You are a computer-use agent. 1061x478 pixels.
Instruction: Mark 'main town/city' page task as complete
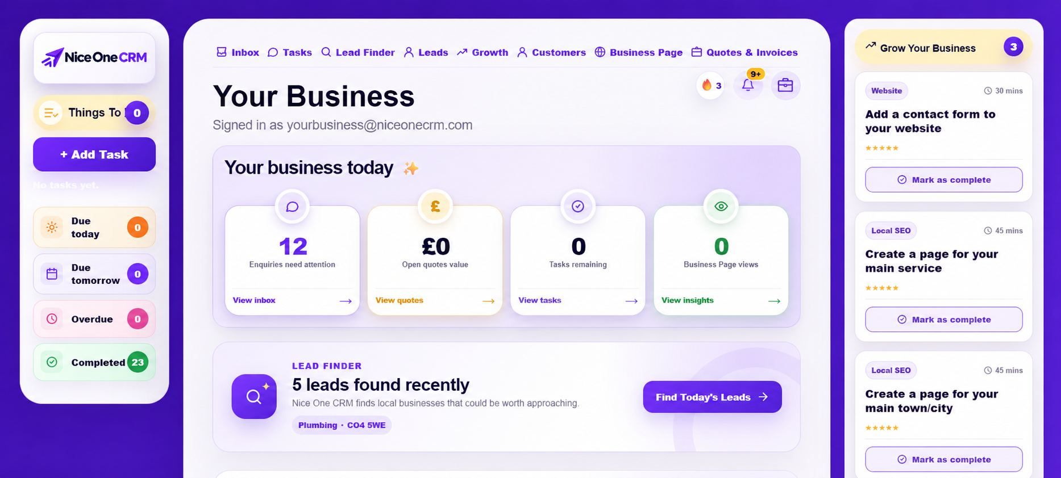[944, 459]
